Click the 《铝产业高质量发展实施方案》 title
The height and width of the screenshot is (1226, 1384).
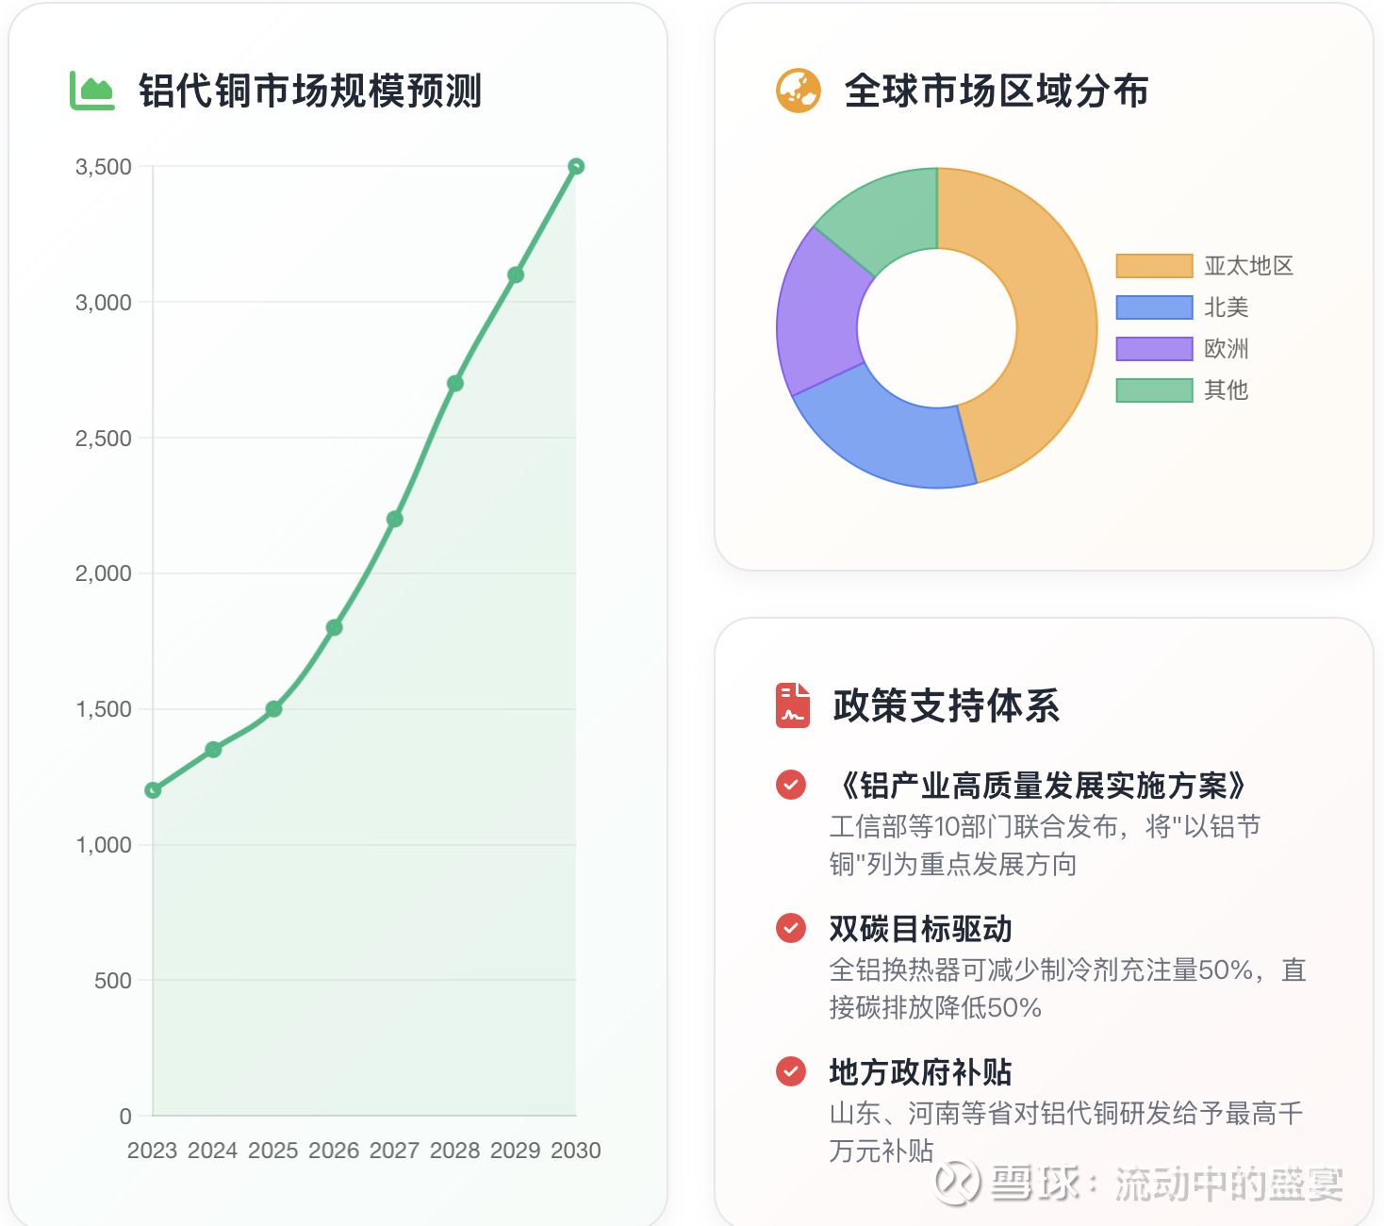point(1042,785)
